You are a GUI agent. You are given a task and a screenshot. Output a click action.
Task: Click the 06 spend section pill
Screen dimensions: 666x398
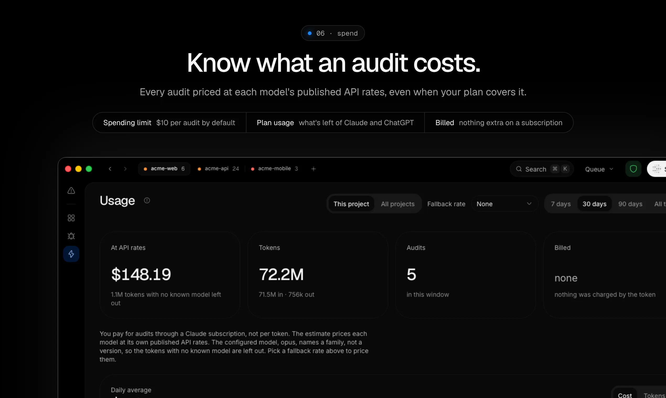[x=333, y=33]
